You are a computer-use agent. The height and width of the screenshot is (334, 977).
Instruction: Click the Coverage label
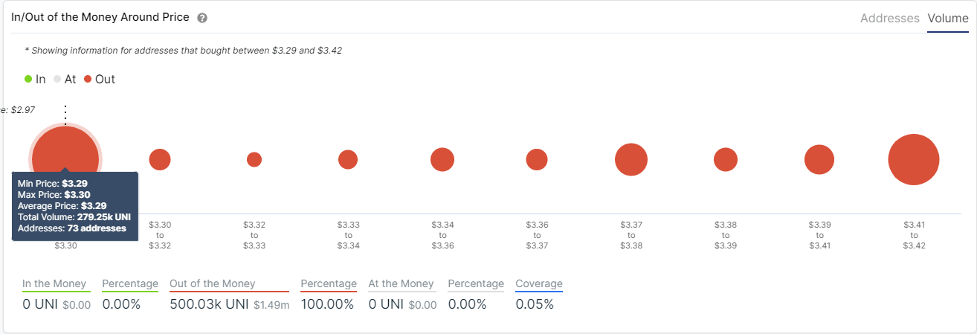[539, 283]
